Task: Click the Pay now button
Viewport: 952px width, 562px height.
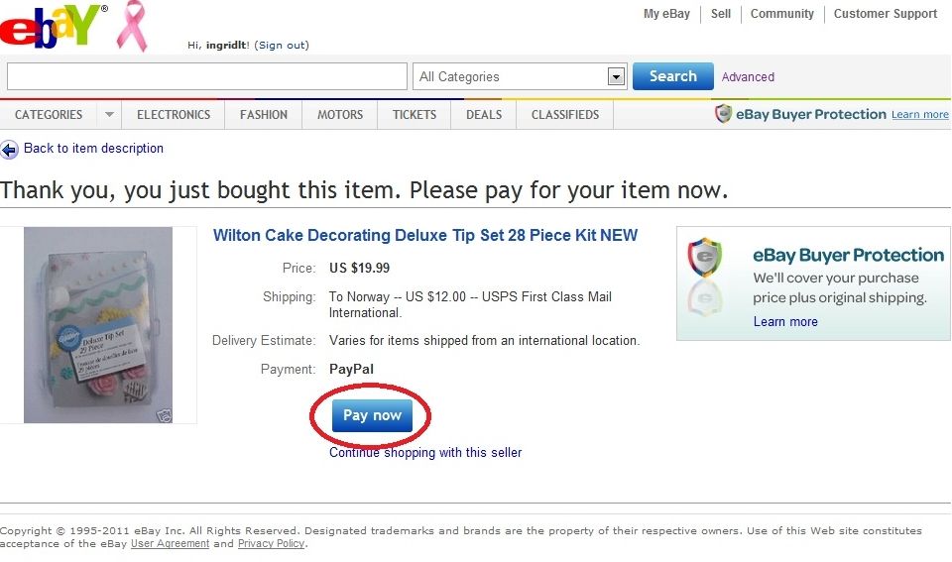Action: tap(372, 415)
